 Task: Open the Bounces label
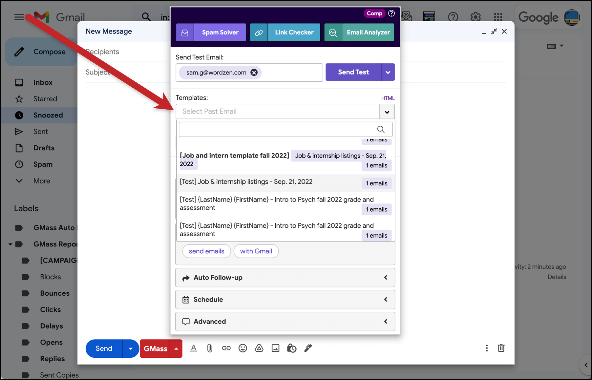coord(55,293)
